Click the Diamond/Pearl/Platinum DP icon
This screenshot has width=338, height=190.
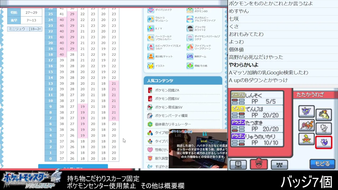[190, 38]
